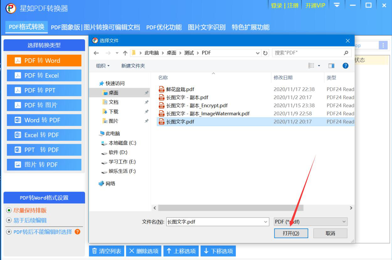Screen dimensions: 392x260
Task: Select 易于后续编辑 radio option
Action: [x=9, y=220]
